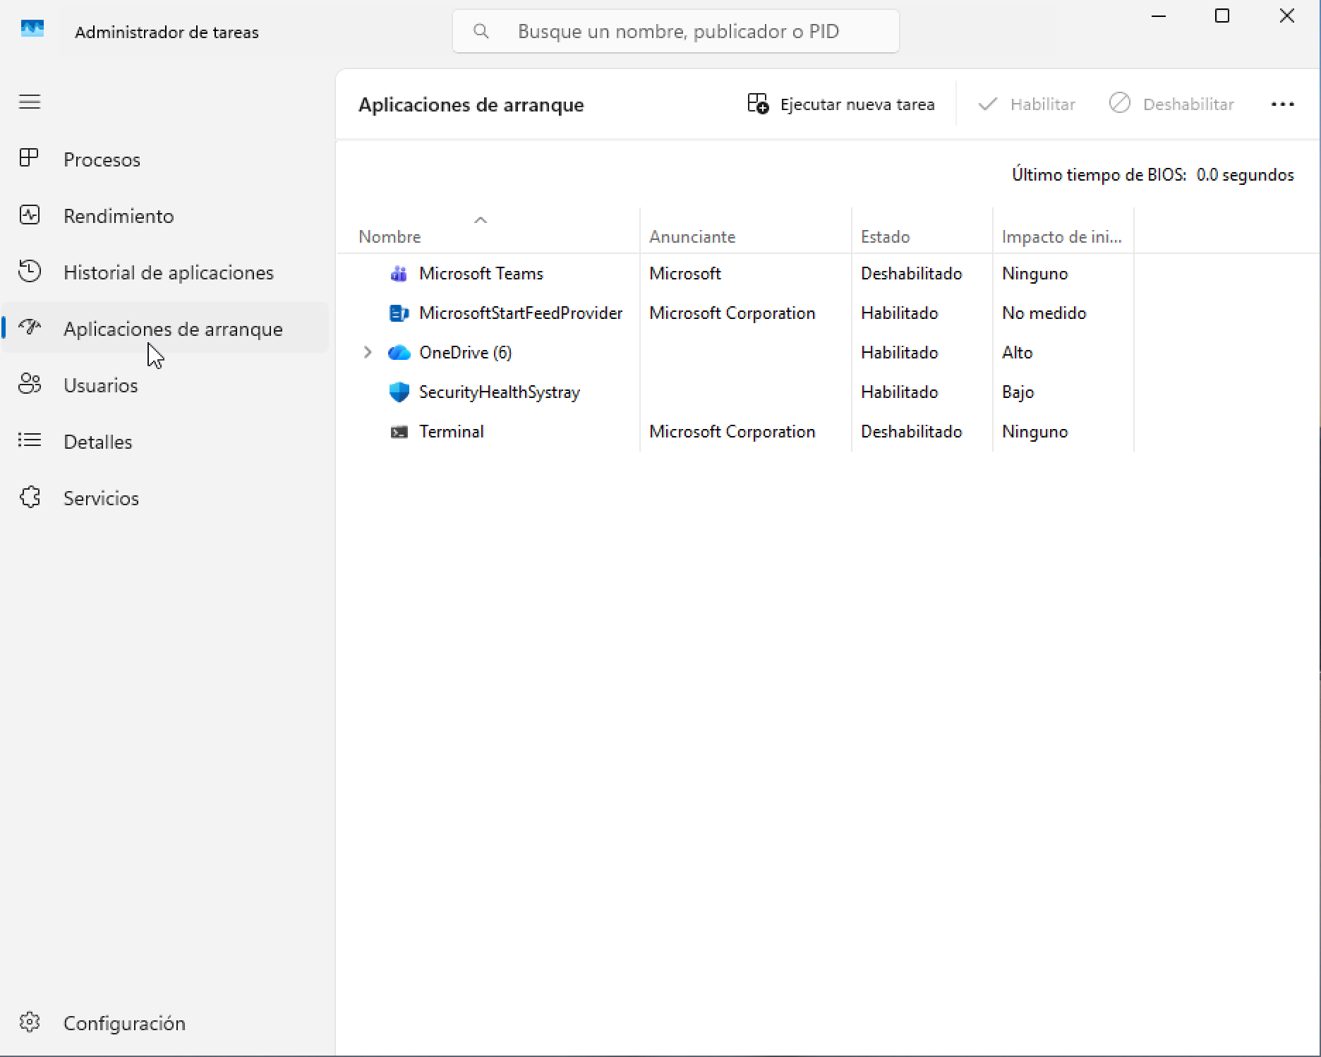The width and height of the screenshot is (1321, 1057).
Task: Sort by Anunciante column header
Action: click(692, 237)
